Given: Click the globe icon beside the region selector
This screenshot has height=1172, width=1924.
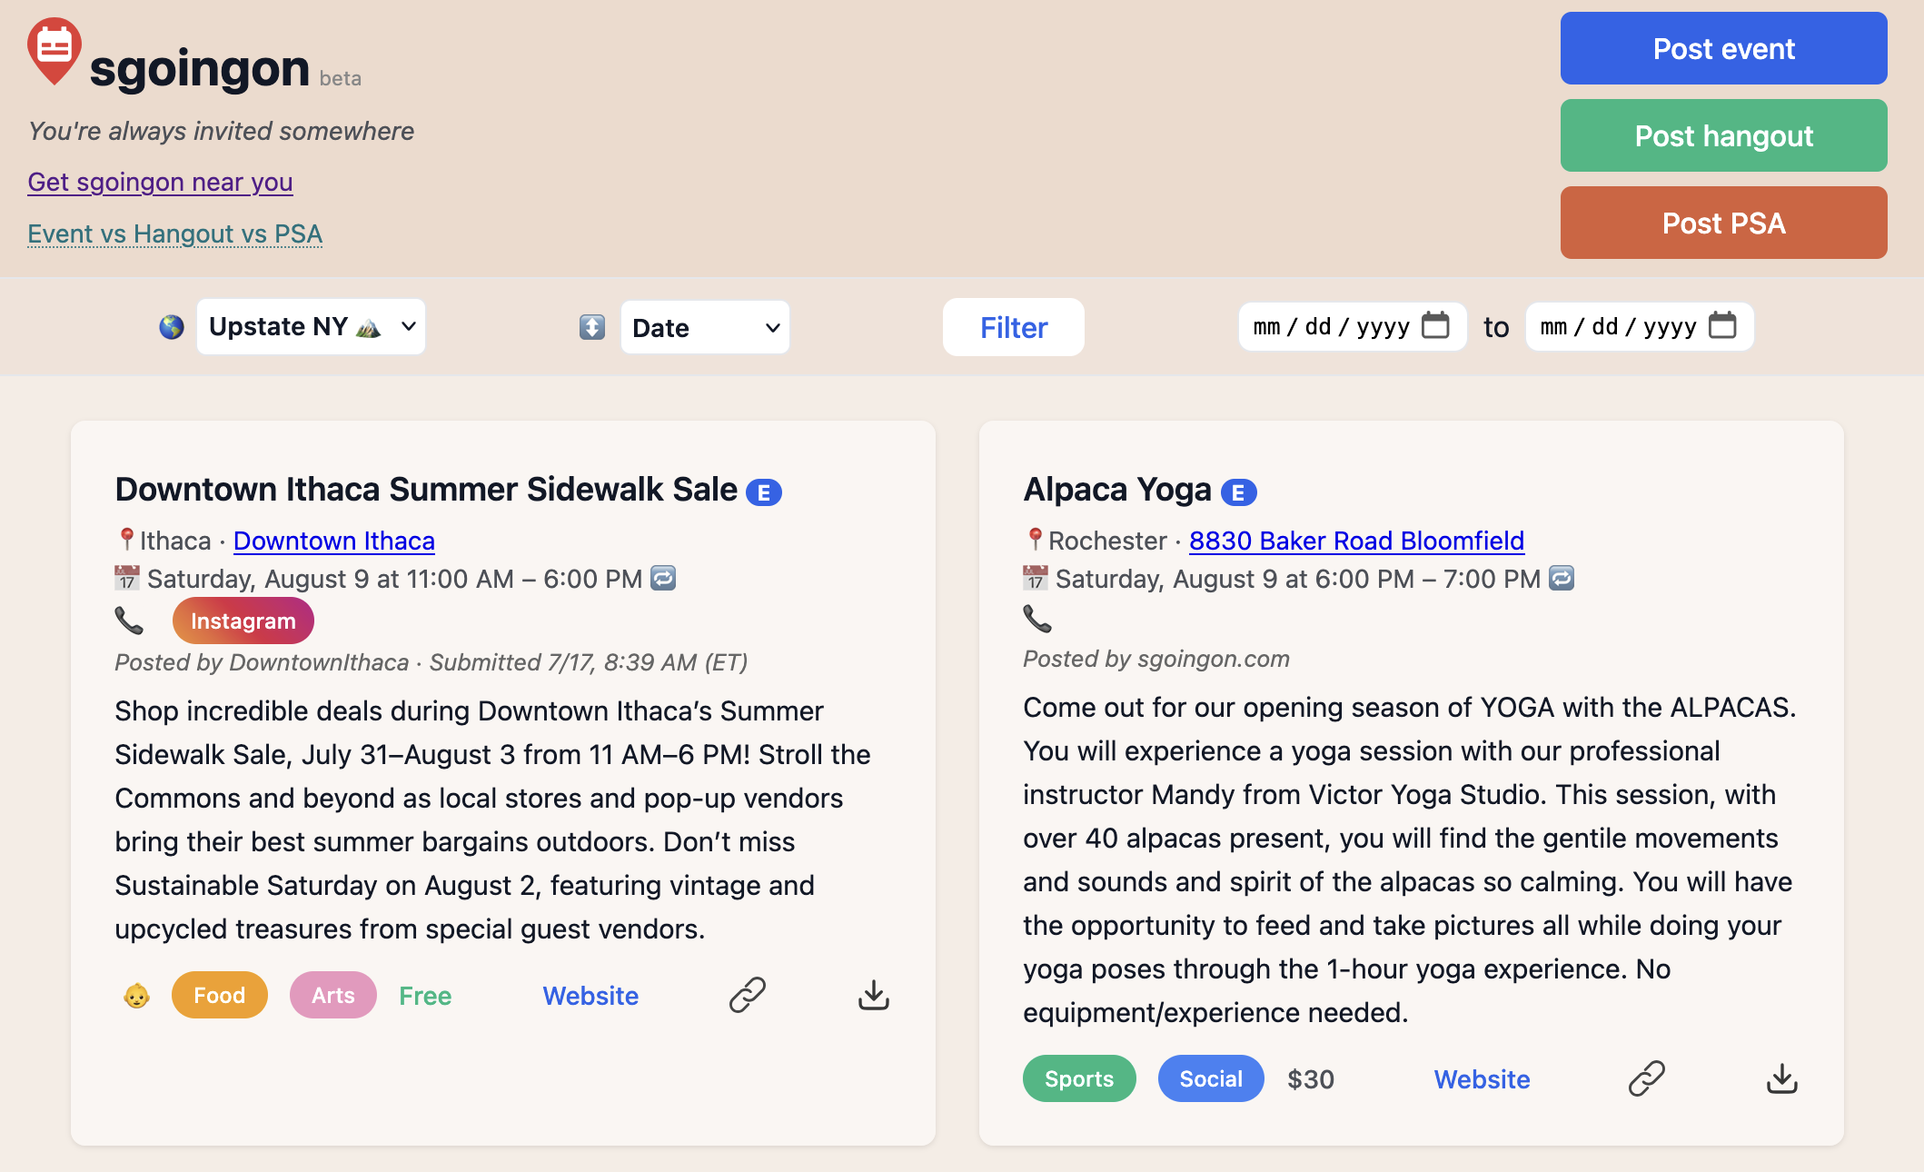Looking at the screenshot, I should (x=172, y=327).
